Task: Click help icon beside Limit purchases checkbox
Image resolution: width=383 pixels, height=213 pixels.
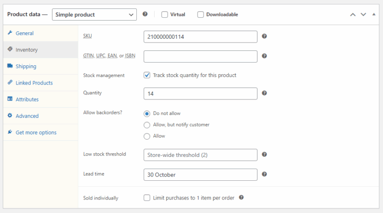Action: tap(241, 198)
